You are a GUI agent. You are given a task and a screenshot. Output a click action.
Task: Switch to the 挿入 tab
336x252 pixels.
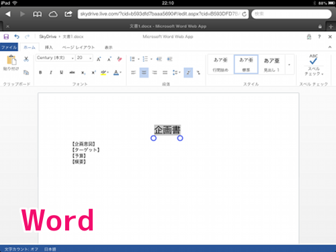click(48, 47)
